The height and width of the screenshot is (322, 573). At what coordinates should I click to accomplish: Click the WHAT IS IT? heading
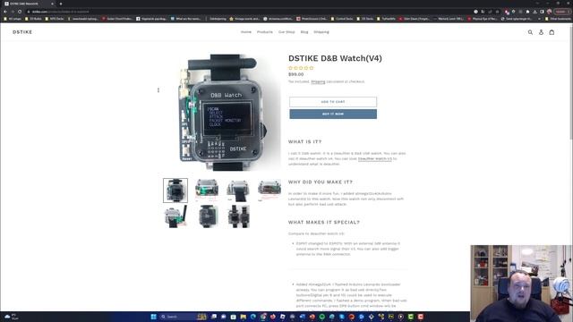304,141
